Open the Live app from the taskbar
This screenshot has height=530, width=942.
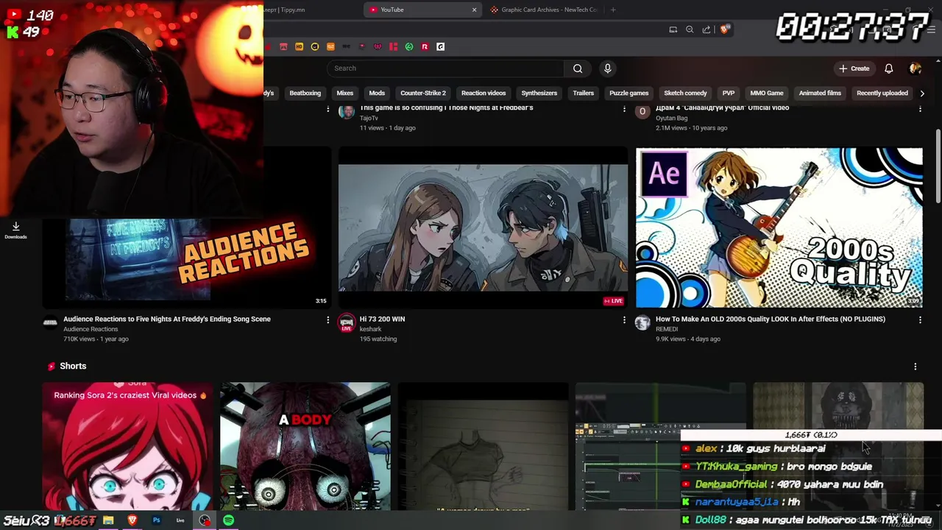click(180, 520)
